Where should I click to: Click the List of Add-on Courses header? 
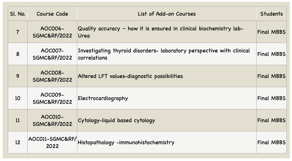click(167, 14)
